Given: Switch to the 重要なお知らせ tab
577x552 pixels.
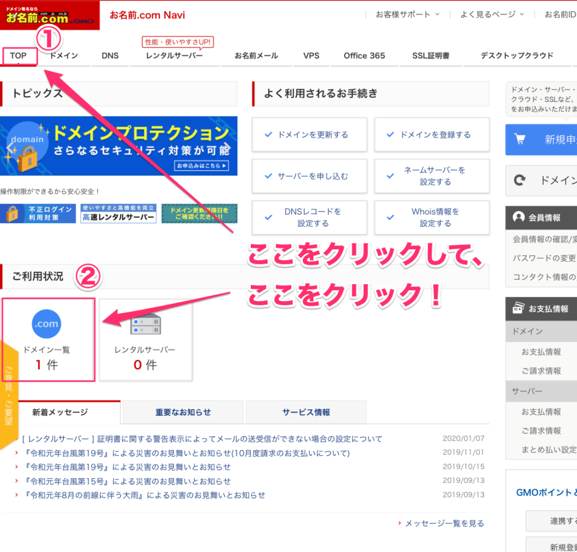Looking at the screenshot, I should tap(183, 412).
